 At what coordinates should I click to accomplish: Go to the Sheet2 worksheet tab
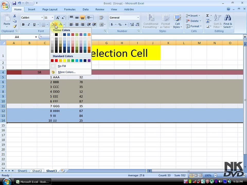click(37, 171)
